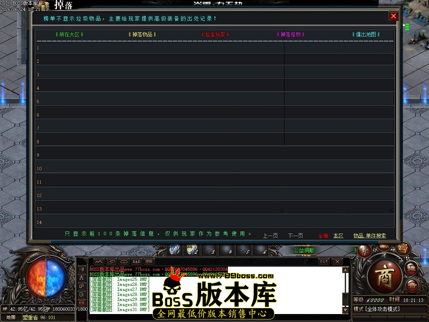Click the 时间 18:21:13 clock display
The height and width of the screenshot is (322, 429).
tap(406, 300)
